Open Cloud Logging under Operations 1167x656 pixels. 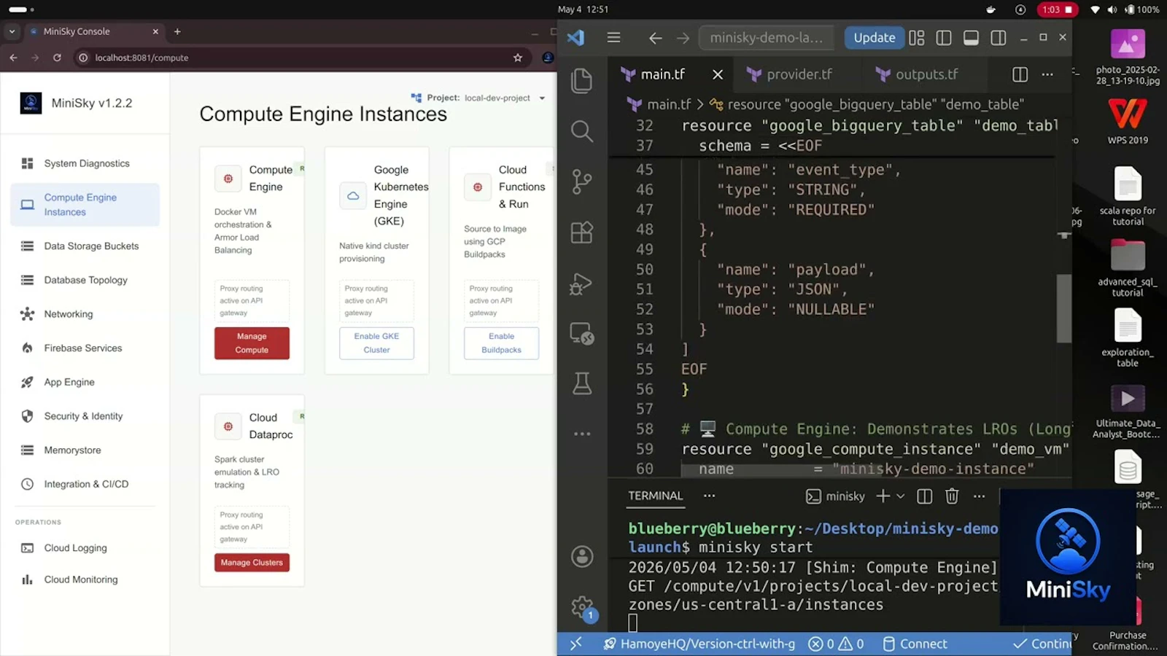(x=85, y=548)
